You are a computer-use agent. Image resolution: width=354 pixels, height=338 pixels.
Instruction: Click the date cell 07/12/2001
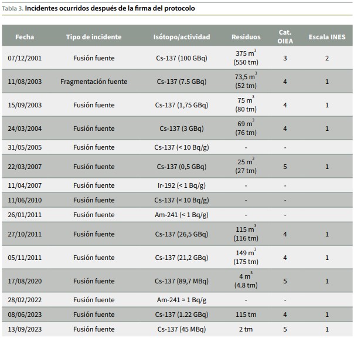[25, 58]
